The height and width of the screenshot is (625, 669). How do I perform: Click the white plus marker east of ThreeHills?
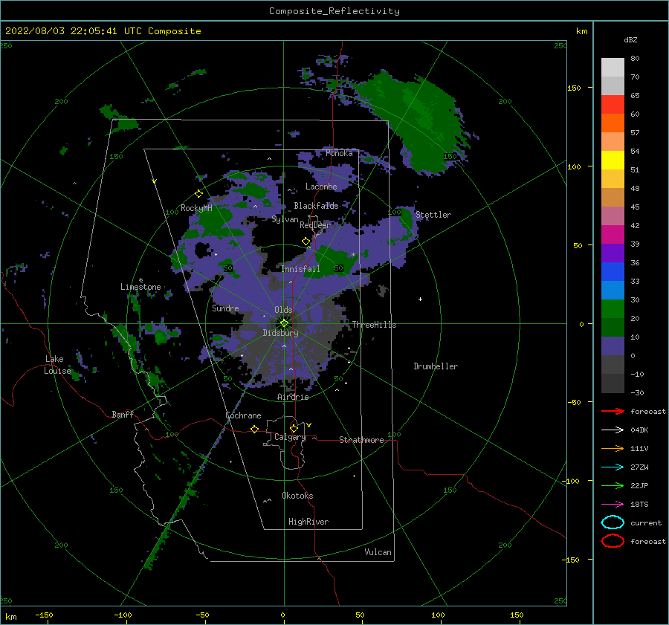420,299
